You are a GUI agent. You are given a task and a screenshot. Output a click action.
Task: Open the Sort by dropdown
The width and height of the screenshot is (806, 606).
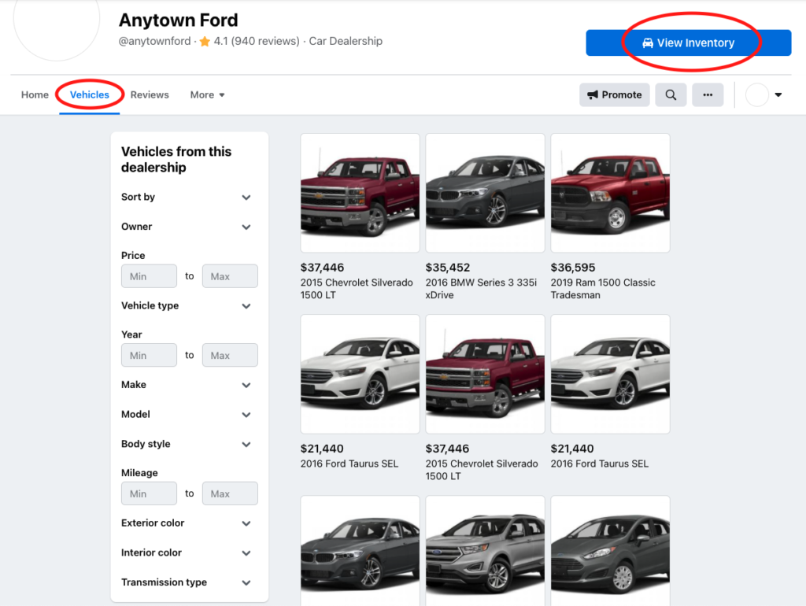[x=189, y=198]
